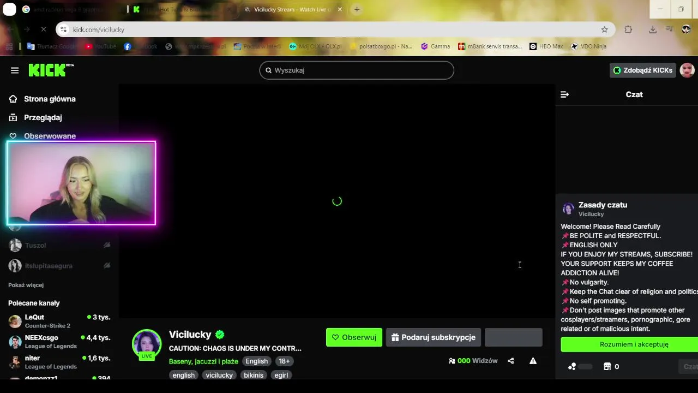The width and height of the screenshot is (698, 393).
Task: Click the offline icon next to itslupitasegura
Action: coord(107,266)
